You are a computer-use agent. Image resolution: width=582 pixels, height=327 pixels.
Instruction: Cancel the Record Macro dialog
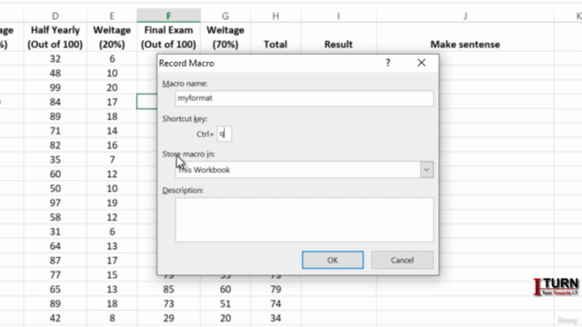(x=402, y=260)
